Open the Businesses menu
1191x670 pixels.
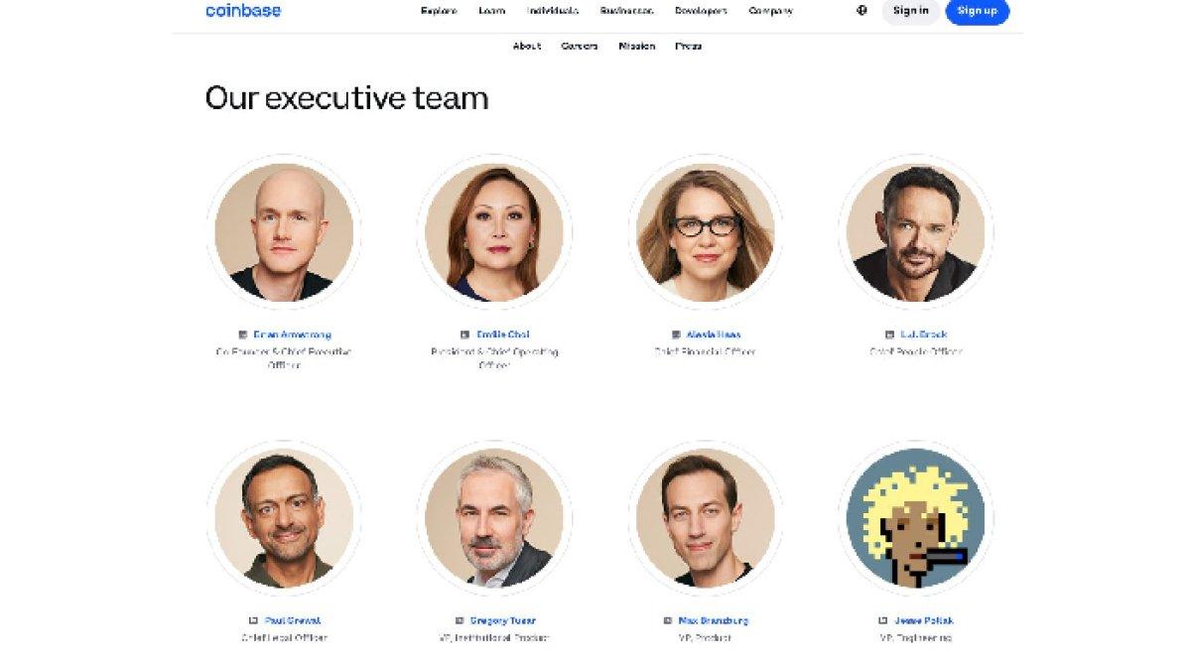[x=627, y=11]
